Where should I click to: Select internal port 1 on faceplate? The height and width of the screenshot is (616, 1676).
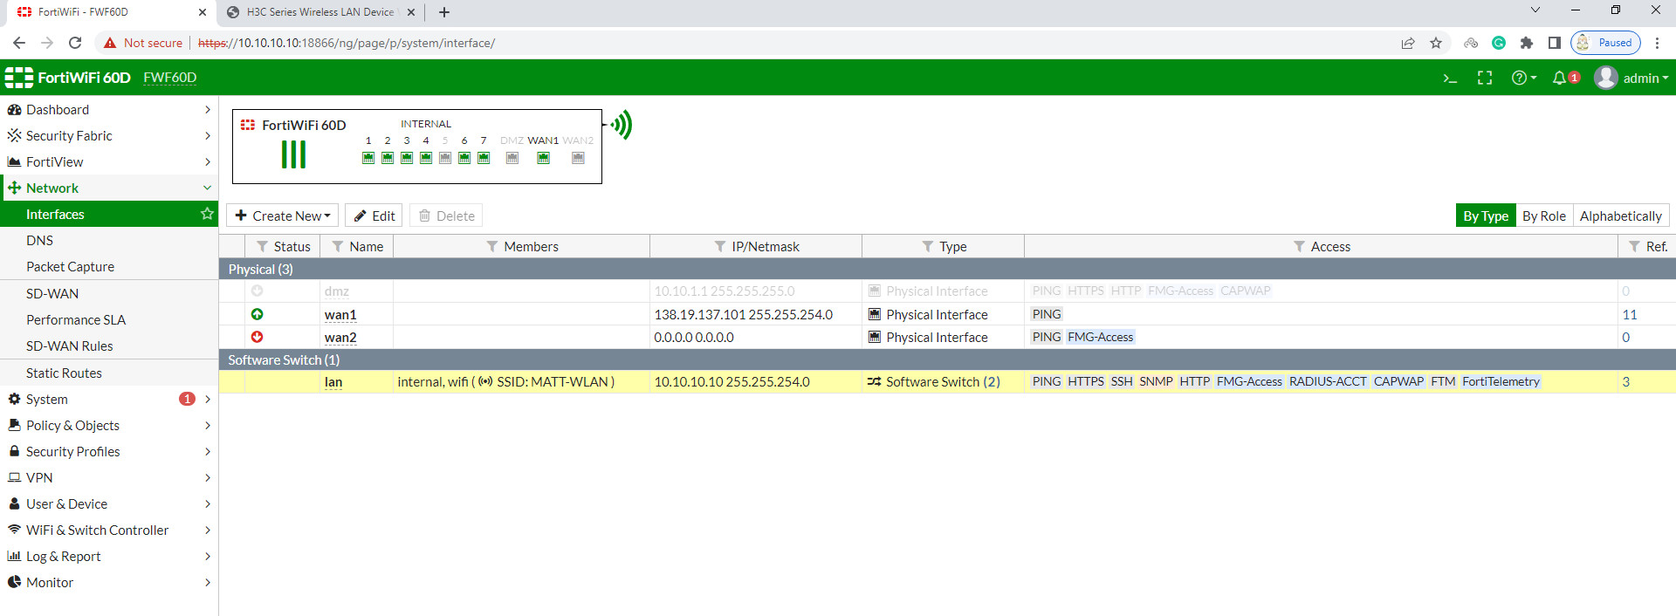[x=368, y=158]
